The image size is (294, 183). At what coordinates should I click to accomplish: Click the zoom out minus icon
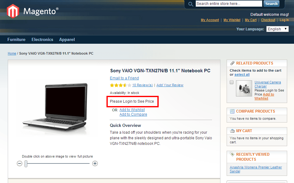pyautogui.click(x=20, y=163)
